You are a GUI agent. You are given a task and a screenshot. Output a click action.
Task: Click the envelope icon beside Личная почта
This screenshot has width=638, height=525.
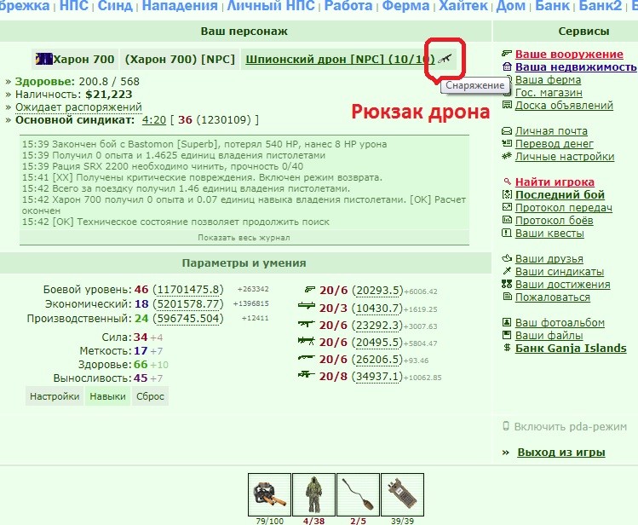click(507, 130)
